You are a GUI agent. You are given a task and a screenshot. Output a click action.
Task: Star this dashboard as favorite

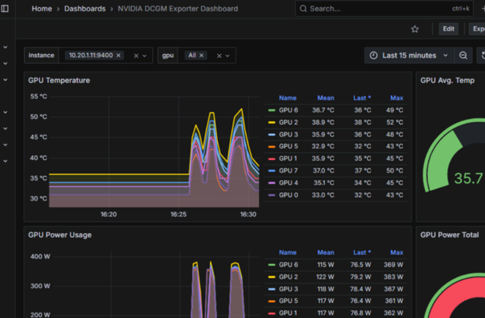(x=415, y=29)
